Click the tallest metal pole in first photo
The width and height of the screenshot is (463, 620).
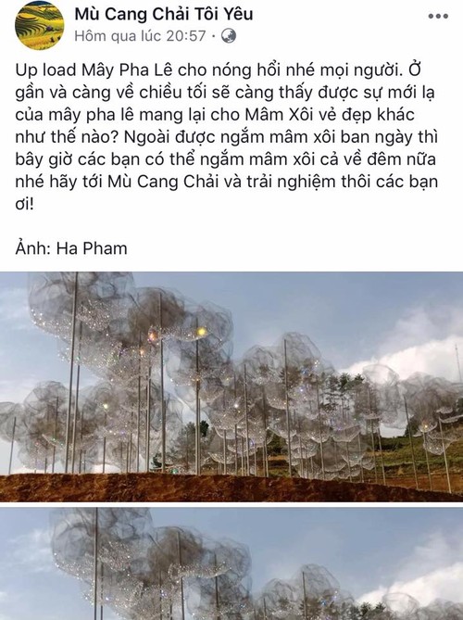click(x=71, y=372)
